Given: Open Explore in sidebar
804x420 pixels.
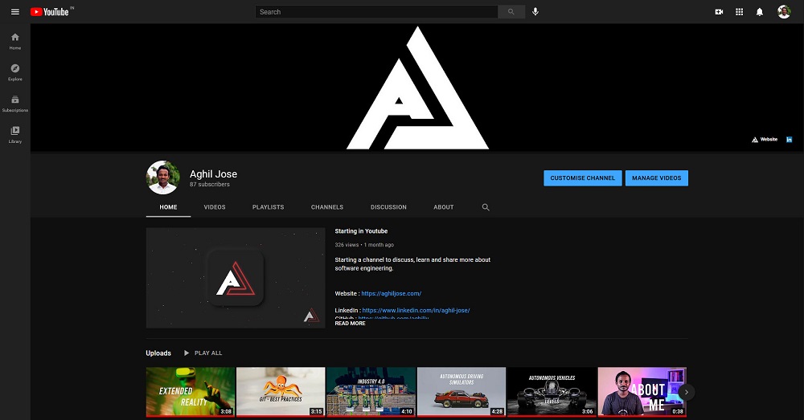Looking at the screenshot, I should tap(14, 73).
